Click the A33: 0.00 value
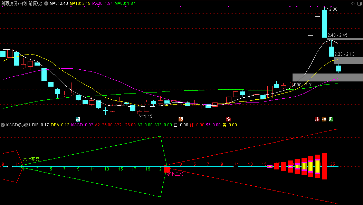 (x=163, y=125)
